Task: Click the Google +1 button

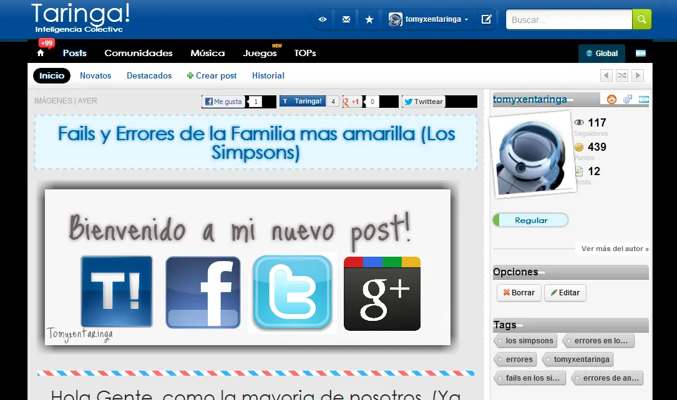Action: point(351,102)
